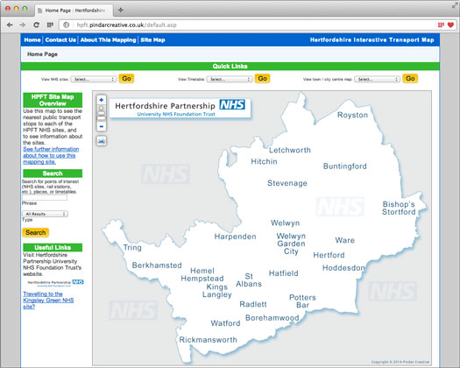
Task: Select Bishop's Stortford on the map
Action: 399,208
